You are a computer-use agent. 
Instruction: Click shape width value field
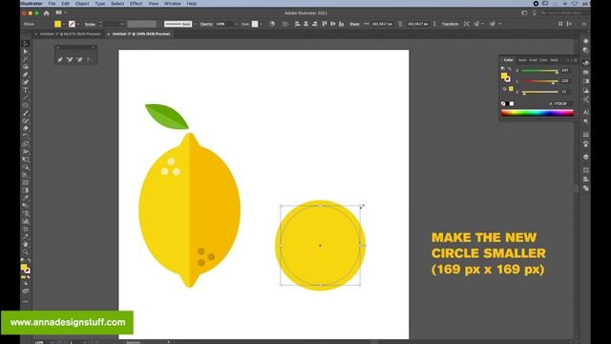[x=382, y=24]
